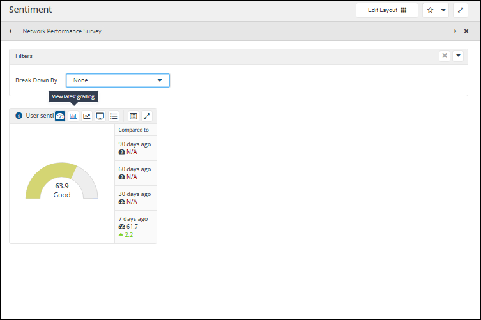Image resolution: width=481 pixels, height=320 pixels.
Task: Select the list view icon in widget
Action: (114, 116)
